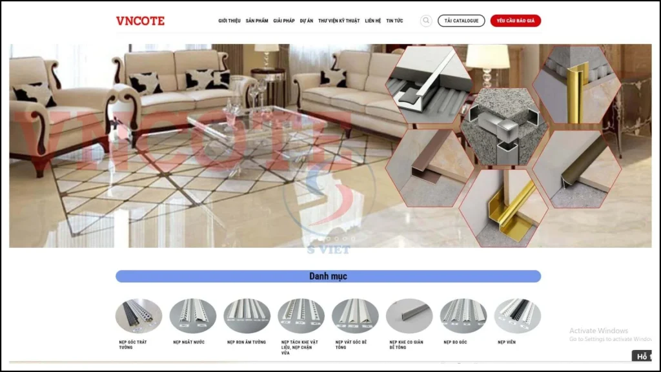Click the Nẹp Ngắt Nước text label
The height and width of the screenshot is (372, 661).
tap(189, 342)
